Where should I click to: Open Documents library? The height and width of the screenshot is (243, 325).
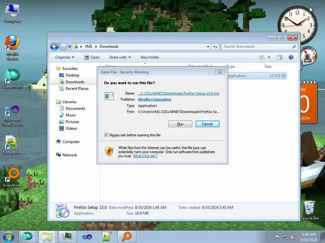[x=75, y=109]
